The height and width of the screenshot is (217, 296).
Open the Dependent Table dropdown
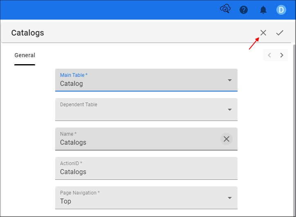click(146, 110)
